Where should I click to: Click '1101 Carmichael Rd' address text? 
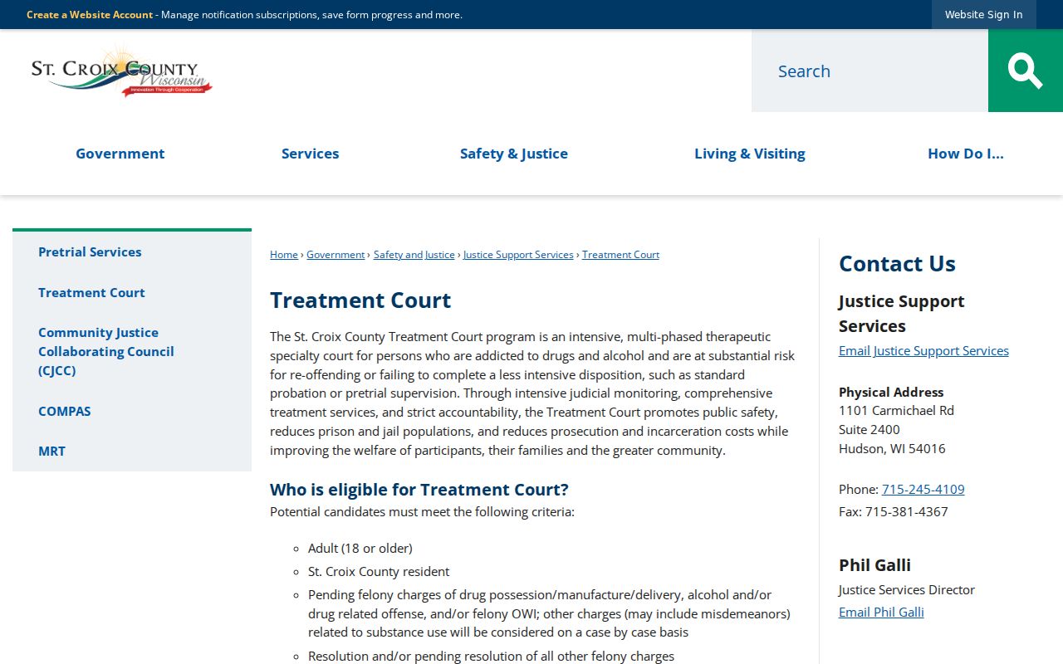896,410
